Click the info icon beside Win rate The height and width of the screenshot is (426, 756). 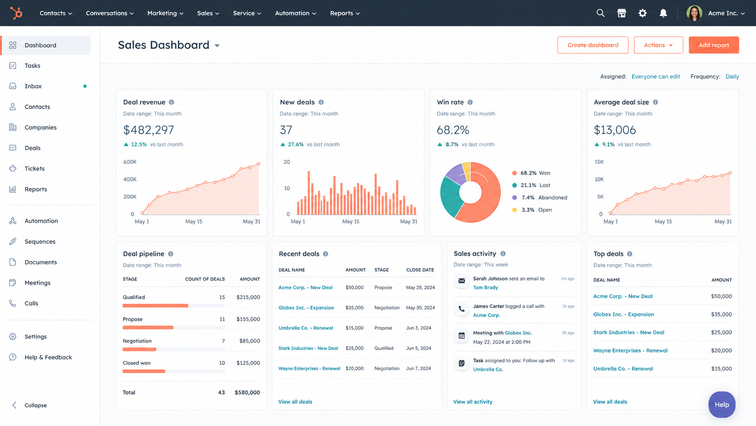click(x=470, y=102)
